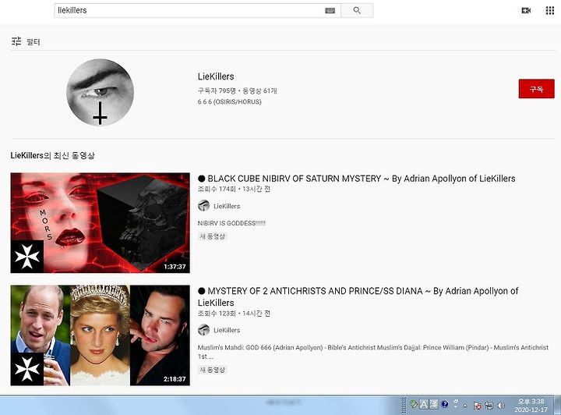This screenshot has width=561, height=415.
Task: Open the LieKillers channel name heading
Action: click(216, 76)
